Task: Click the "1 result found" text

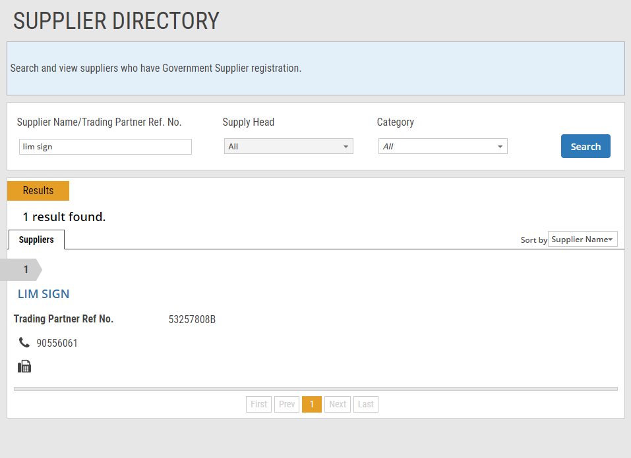Action: click(64, 216)
